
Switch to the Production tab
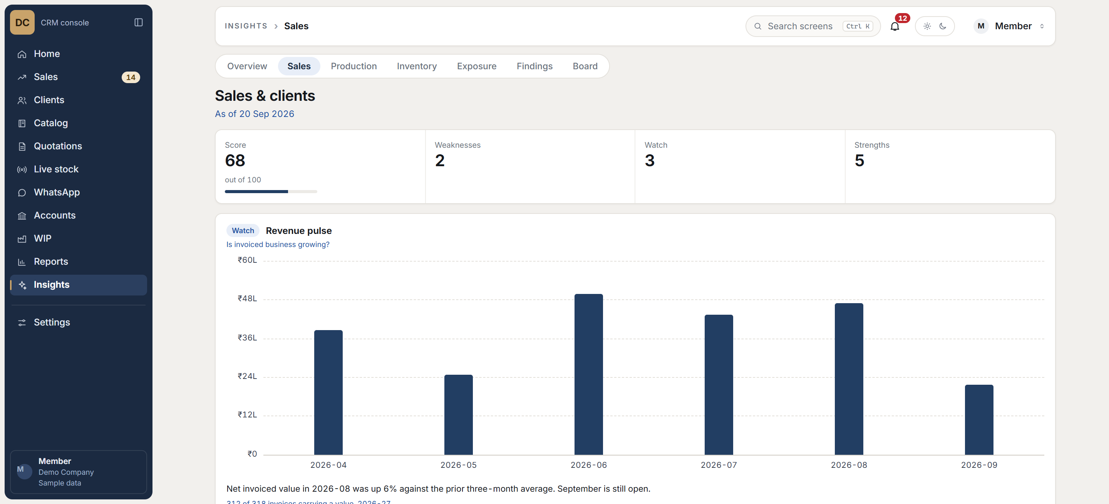coord(353,66)
